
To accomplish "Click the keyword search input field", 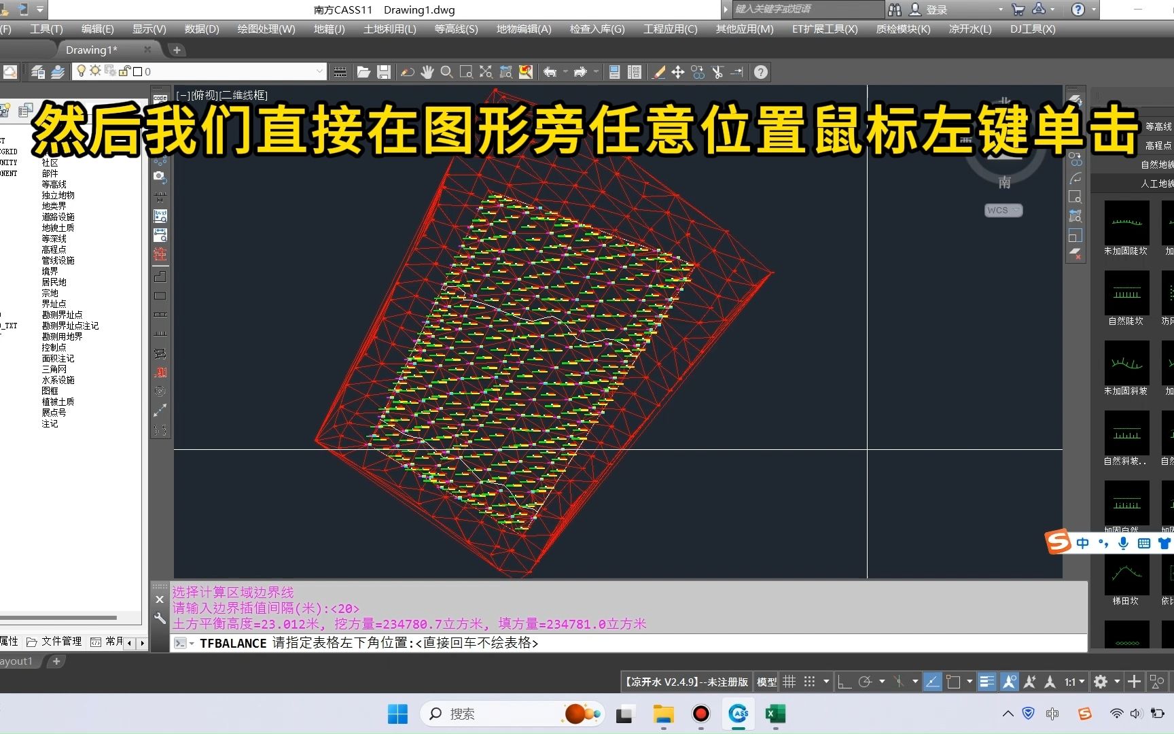I will [807, 10].
